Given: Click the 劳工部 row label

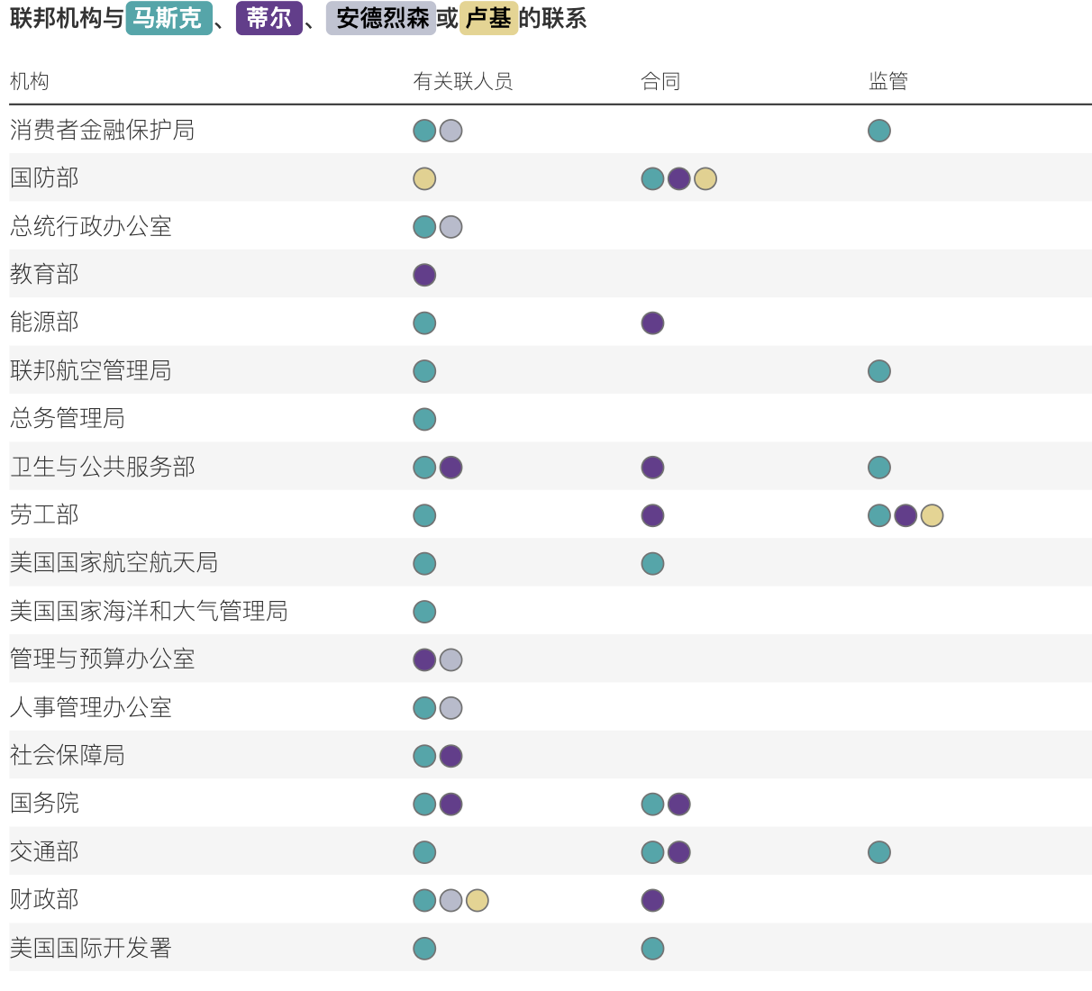Looking at the screenshot, I should 44,514.
